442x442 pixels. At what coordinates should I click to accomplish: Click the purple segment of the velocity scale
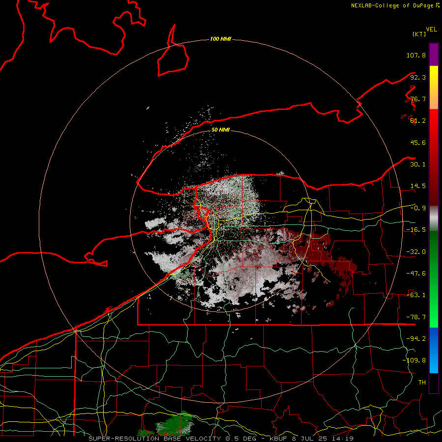point(434,55)
